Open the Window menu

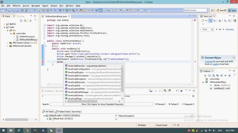[70, 6]
